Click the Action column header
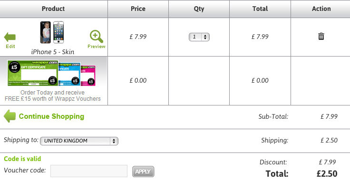Screen dimensions: 350x181 click(321, 9)
